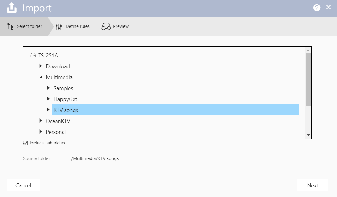The width and height of the screenshot is (337, 197).
Task: Close the Import dialog with X
Action: coord(328,8)
